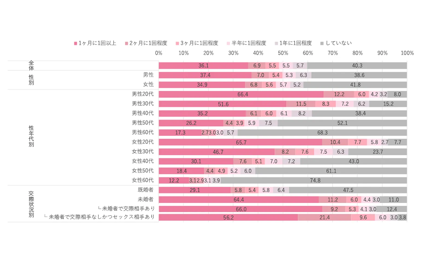Click the 21.4 segment in the bottom bar

(324, 218)
